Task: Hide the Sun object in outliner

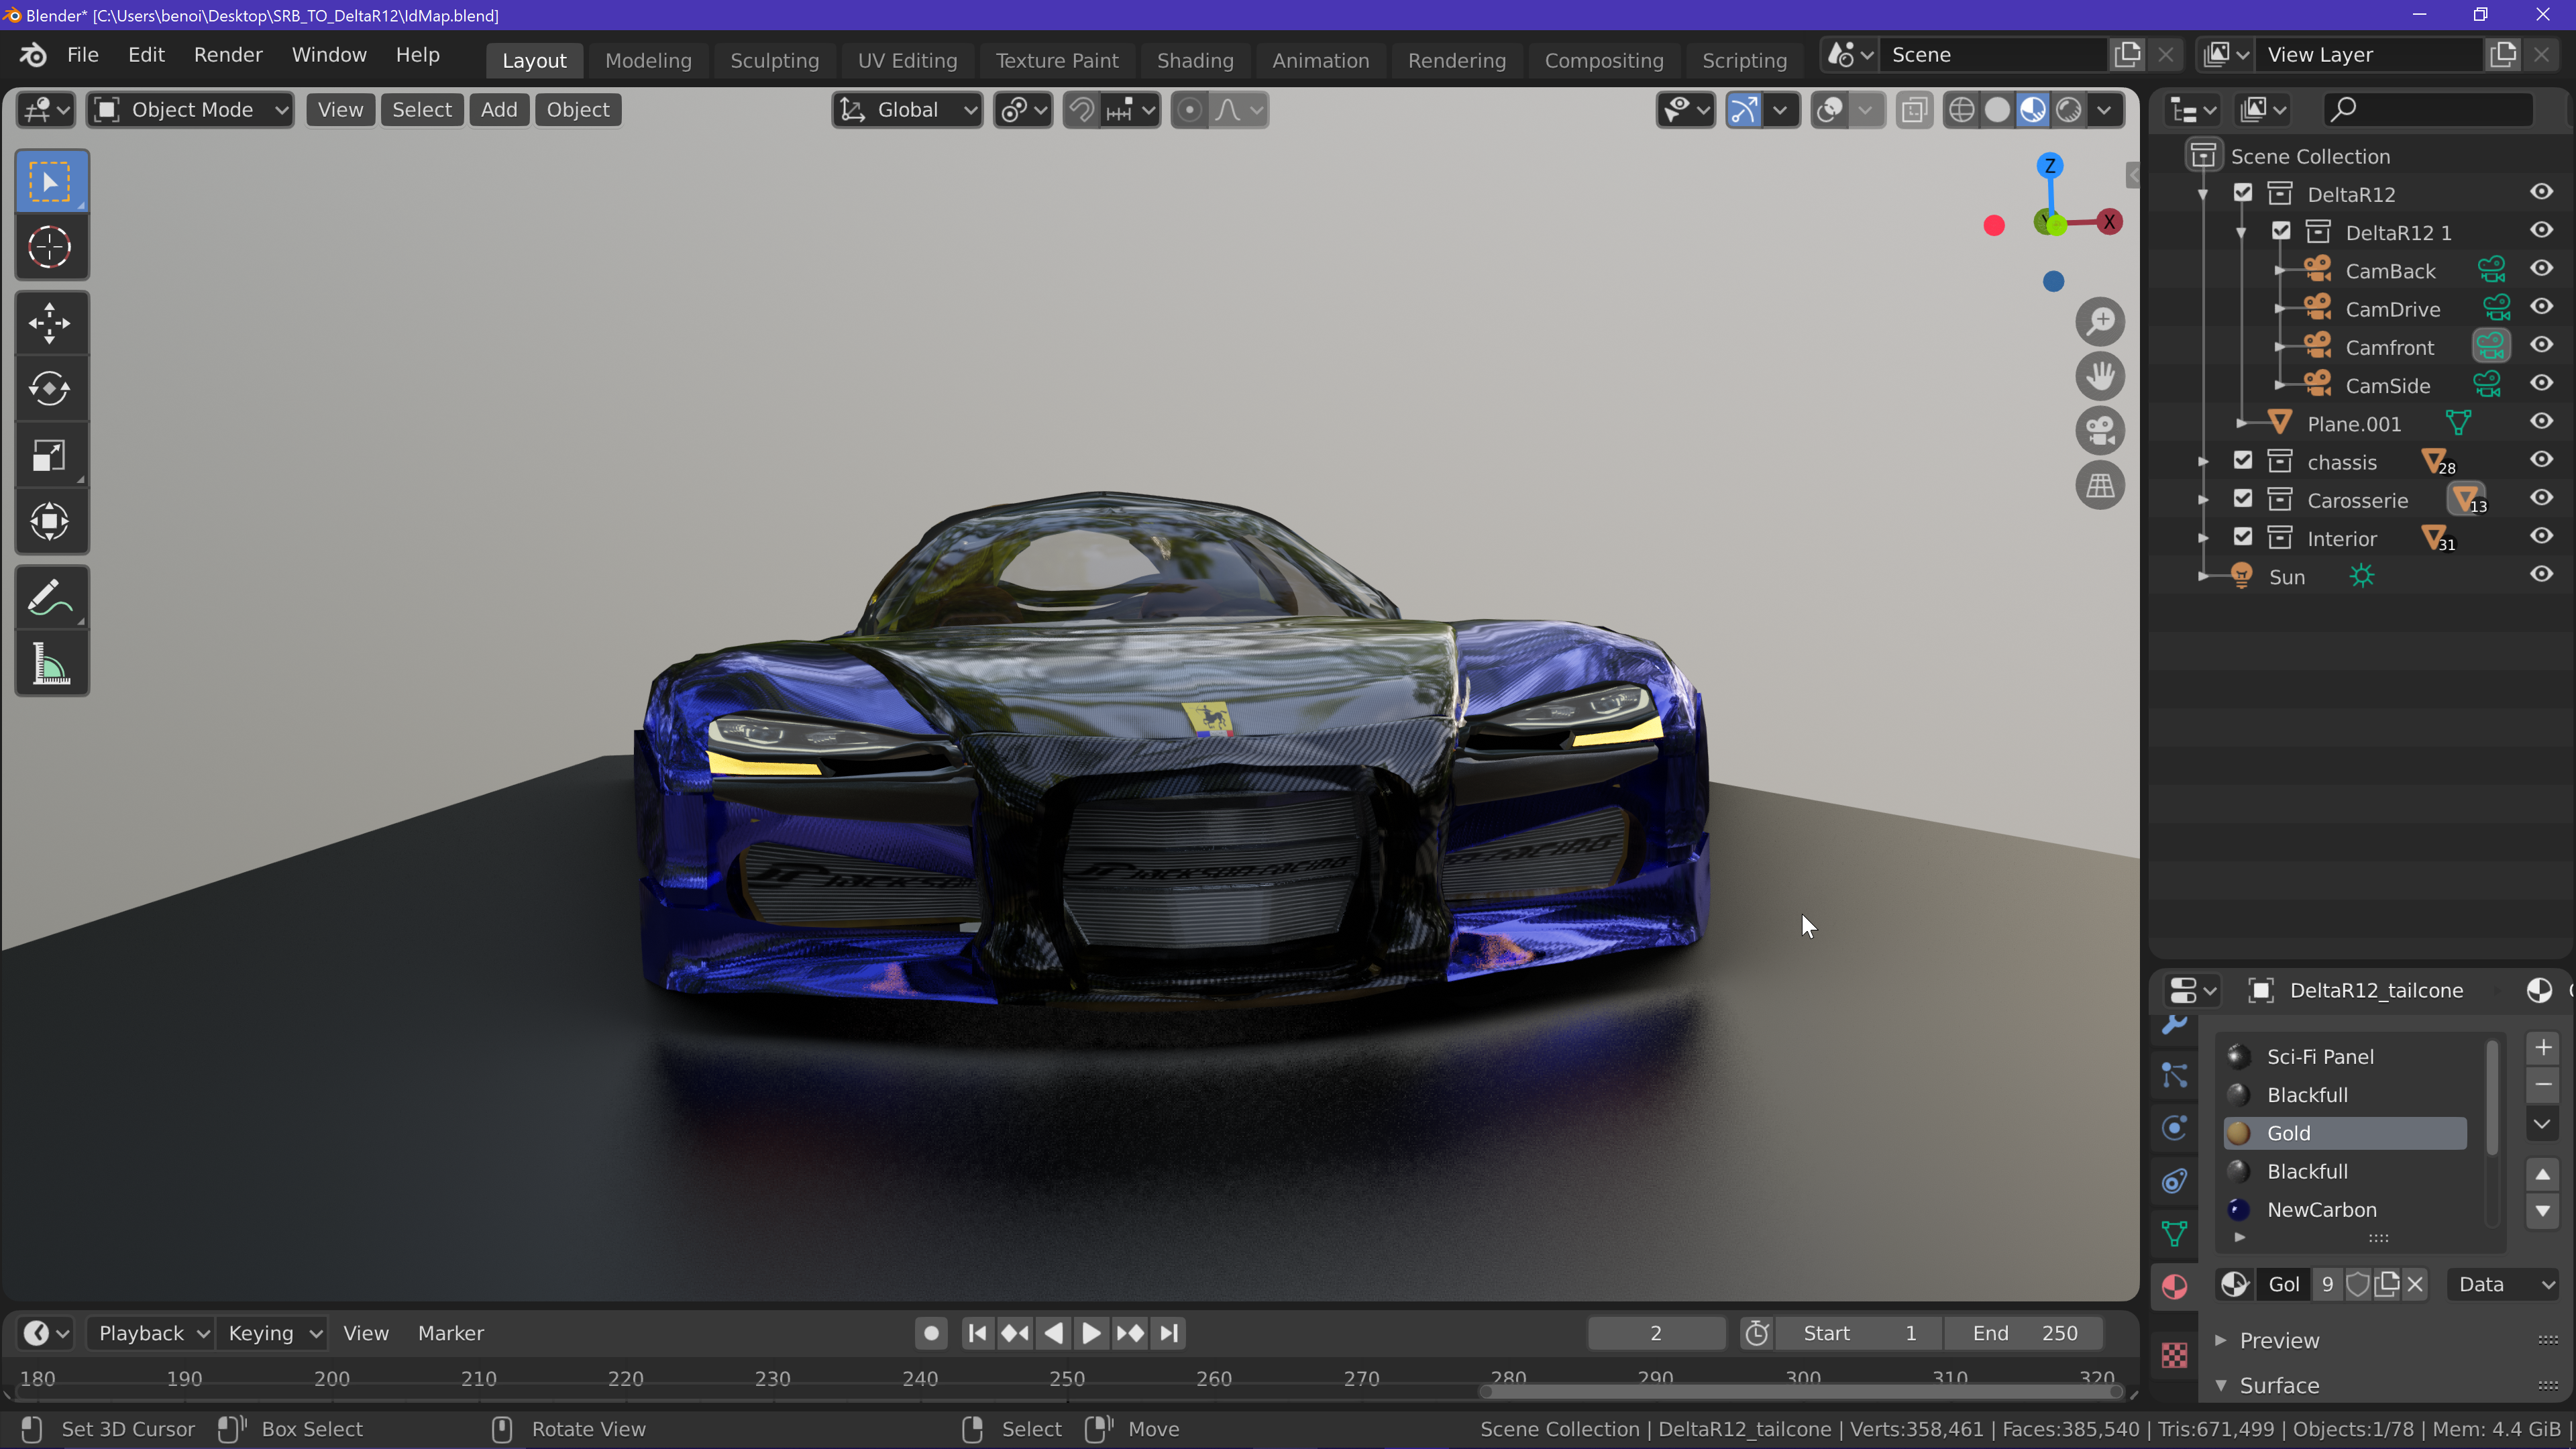Action: [x=2541, y=575]
